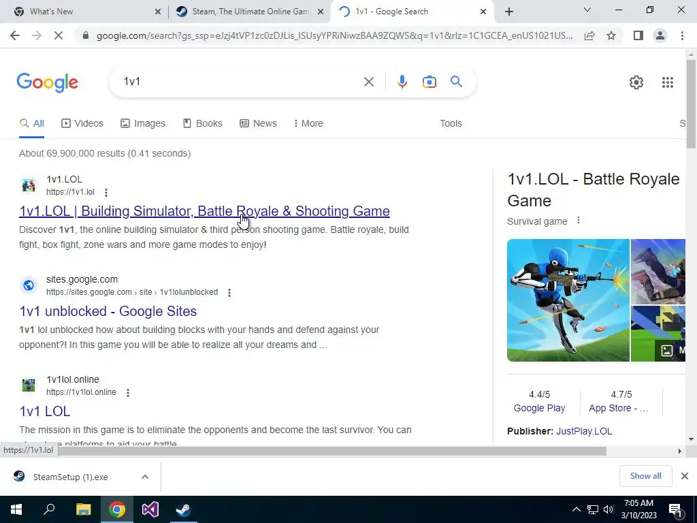Viewport: 697px width, 523px height.
Task: Open Visual Studio from the taskbar
Action: click(x=150, y=509)
